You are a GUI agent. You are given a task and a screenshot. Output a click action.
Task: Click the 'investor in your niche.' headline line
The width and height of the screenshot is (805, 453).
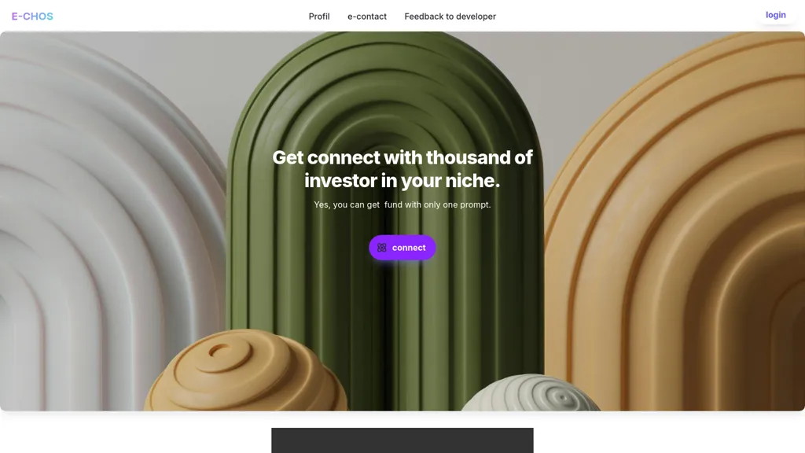(x=402, y=180)
